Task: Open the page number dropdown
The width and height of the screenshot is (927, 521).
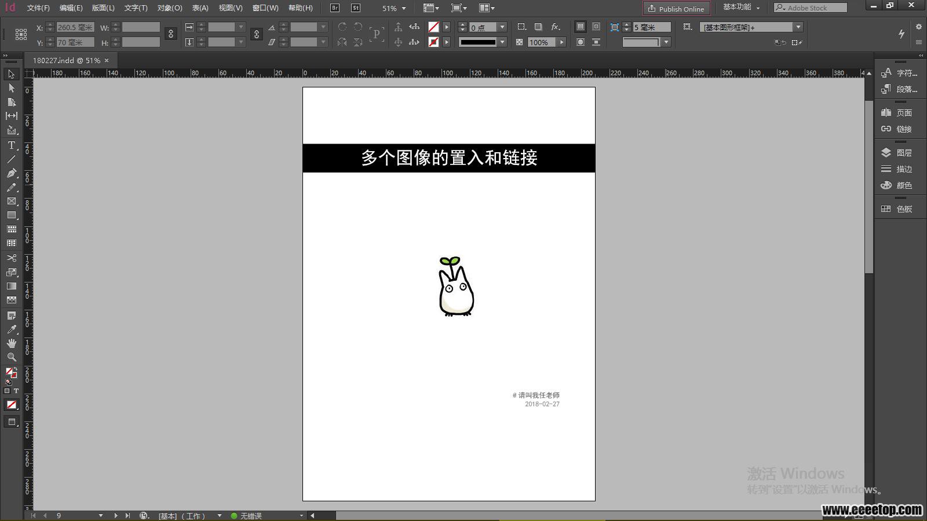Action: (x=101, y=515)
